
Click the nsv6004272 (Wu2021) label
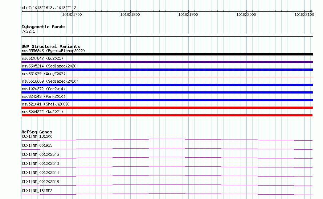[x=42, y=112]
